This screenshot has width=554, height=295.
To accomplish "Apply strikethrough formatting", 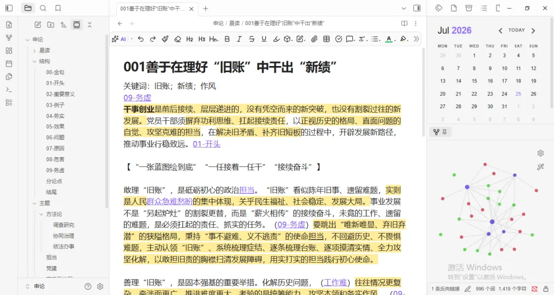I will tap(251, 39).
